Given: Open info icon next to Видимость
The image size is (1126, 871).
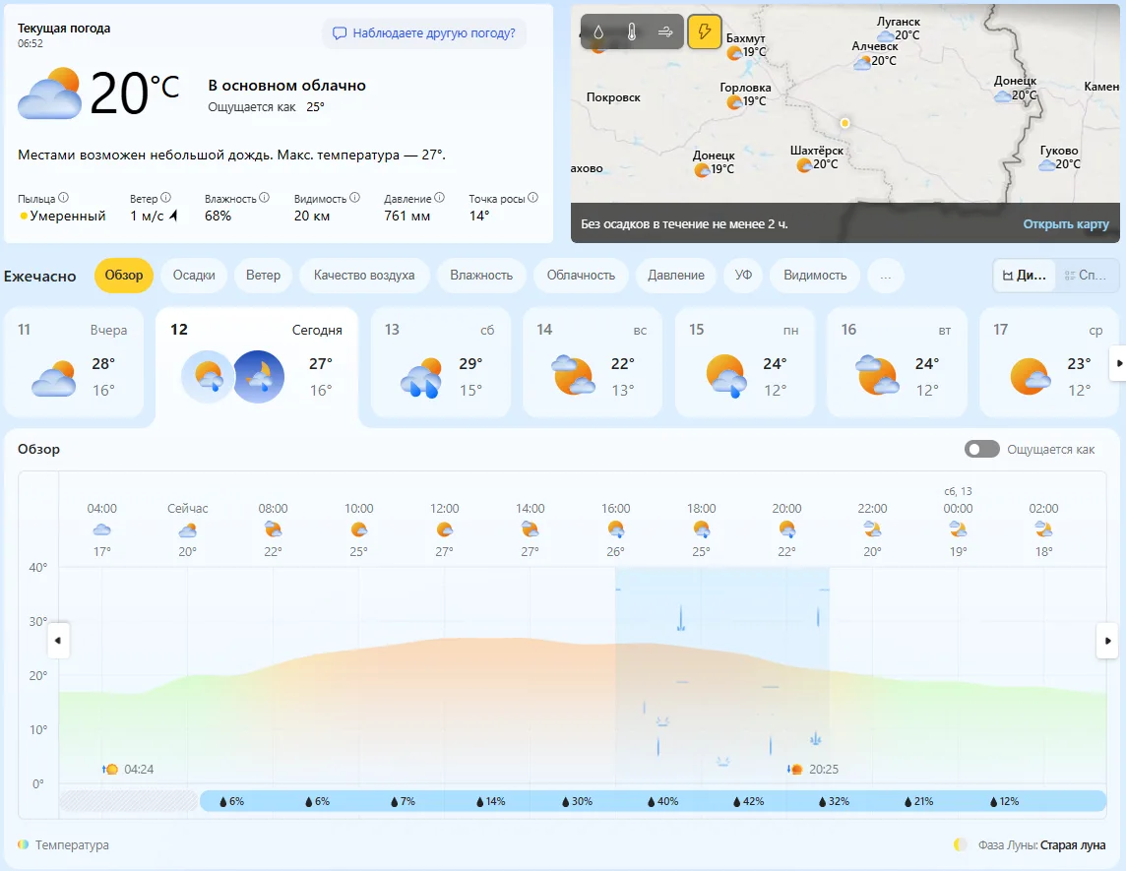Looking at the screenshot, I should coord(354,198).
